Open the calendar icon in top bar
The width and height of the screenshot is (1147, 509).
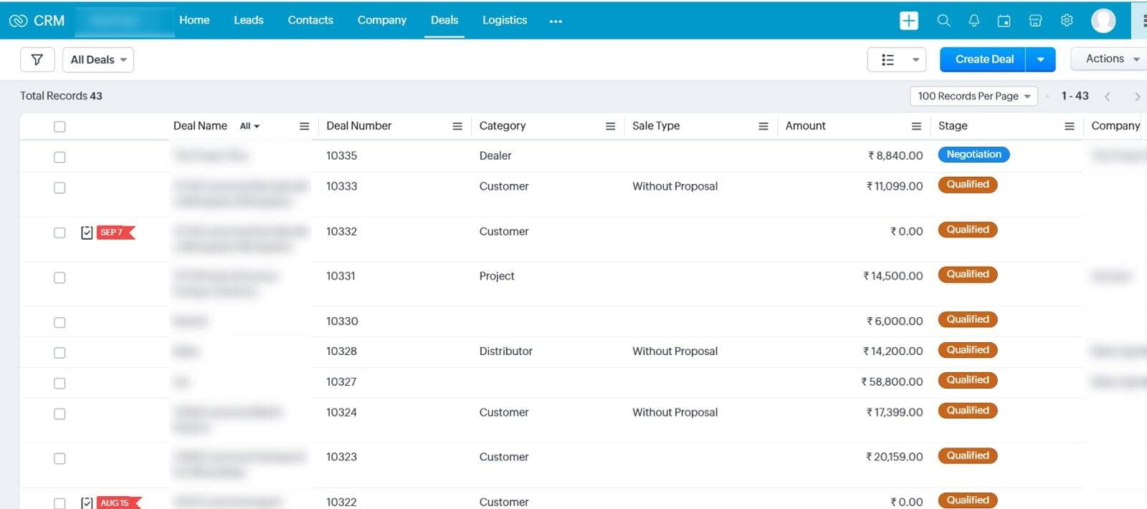coord(1004,21)
